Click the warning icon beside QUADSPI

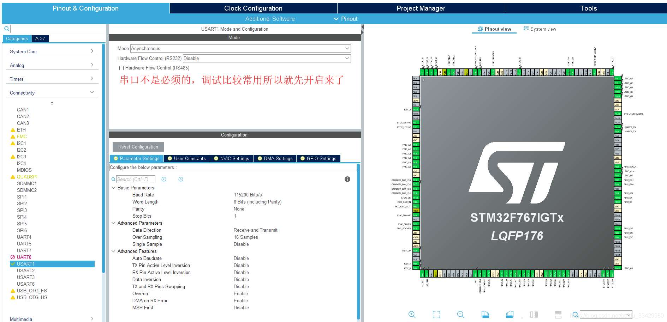point(13,177)
